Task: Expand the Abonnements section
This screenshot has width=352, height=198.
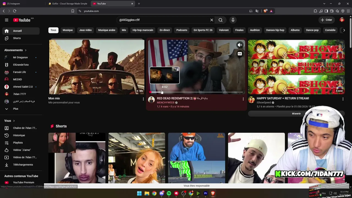Action: (x=15, y=50)
